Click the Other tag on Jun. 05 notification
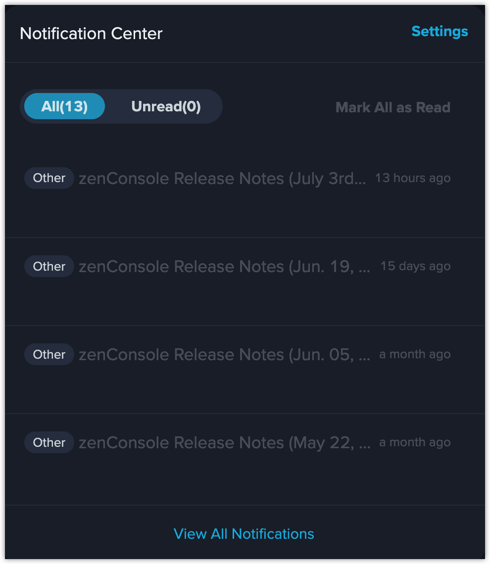The width and height of the screenshot is (490, 564). click(49, 354)
